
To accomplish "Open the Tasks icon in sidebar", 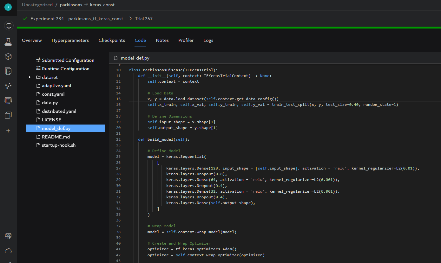I will pos(8,71).
